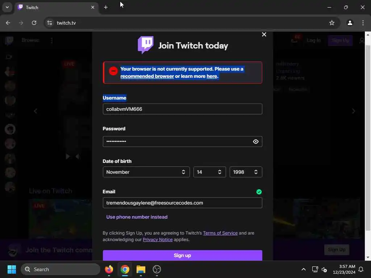The width and height of the screenshot is (371, 278).
Task: Open the Privacy Notice link
Action: click(158, 240)
